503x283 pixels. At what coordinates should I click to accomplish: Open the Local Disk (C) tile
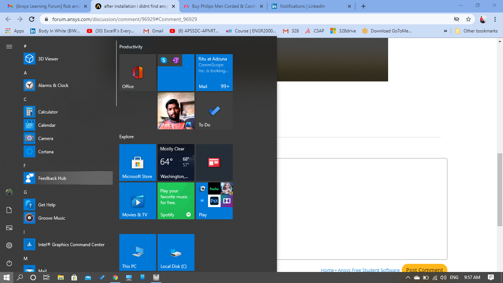pos(176,252)
